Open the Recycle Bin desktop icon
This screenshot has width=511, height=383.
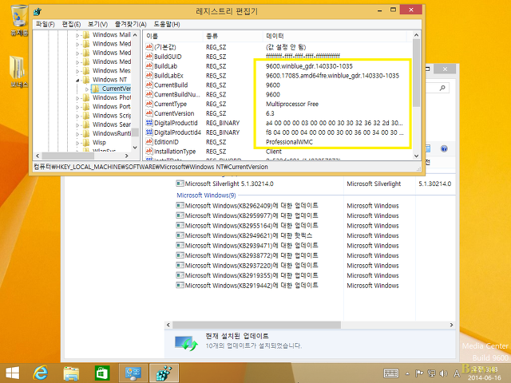coord(19,18)
